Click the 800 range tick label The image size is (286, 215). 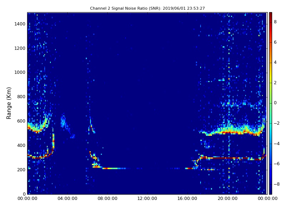point(21,97)
